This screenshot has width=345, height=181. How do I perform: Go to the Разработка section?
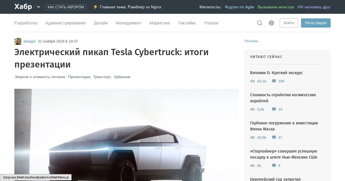(26, 23)
